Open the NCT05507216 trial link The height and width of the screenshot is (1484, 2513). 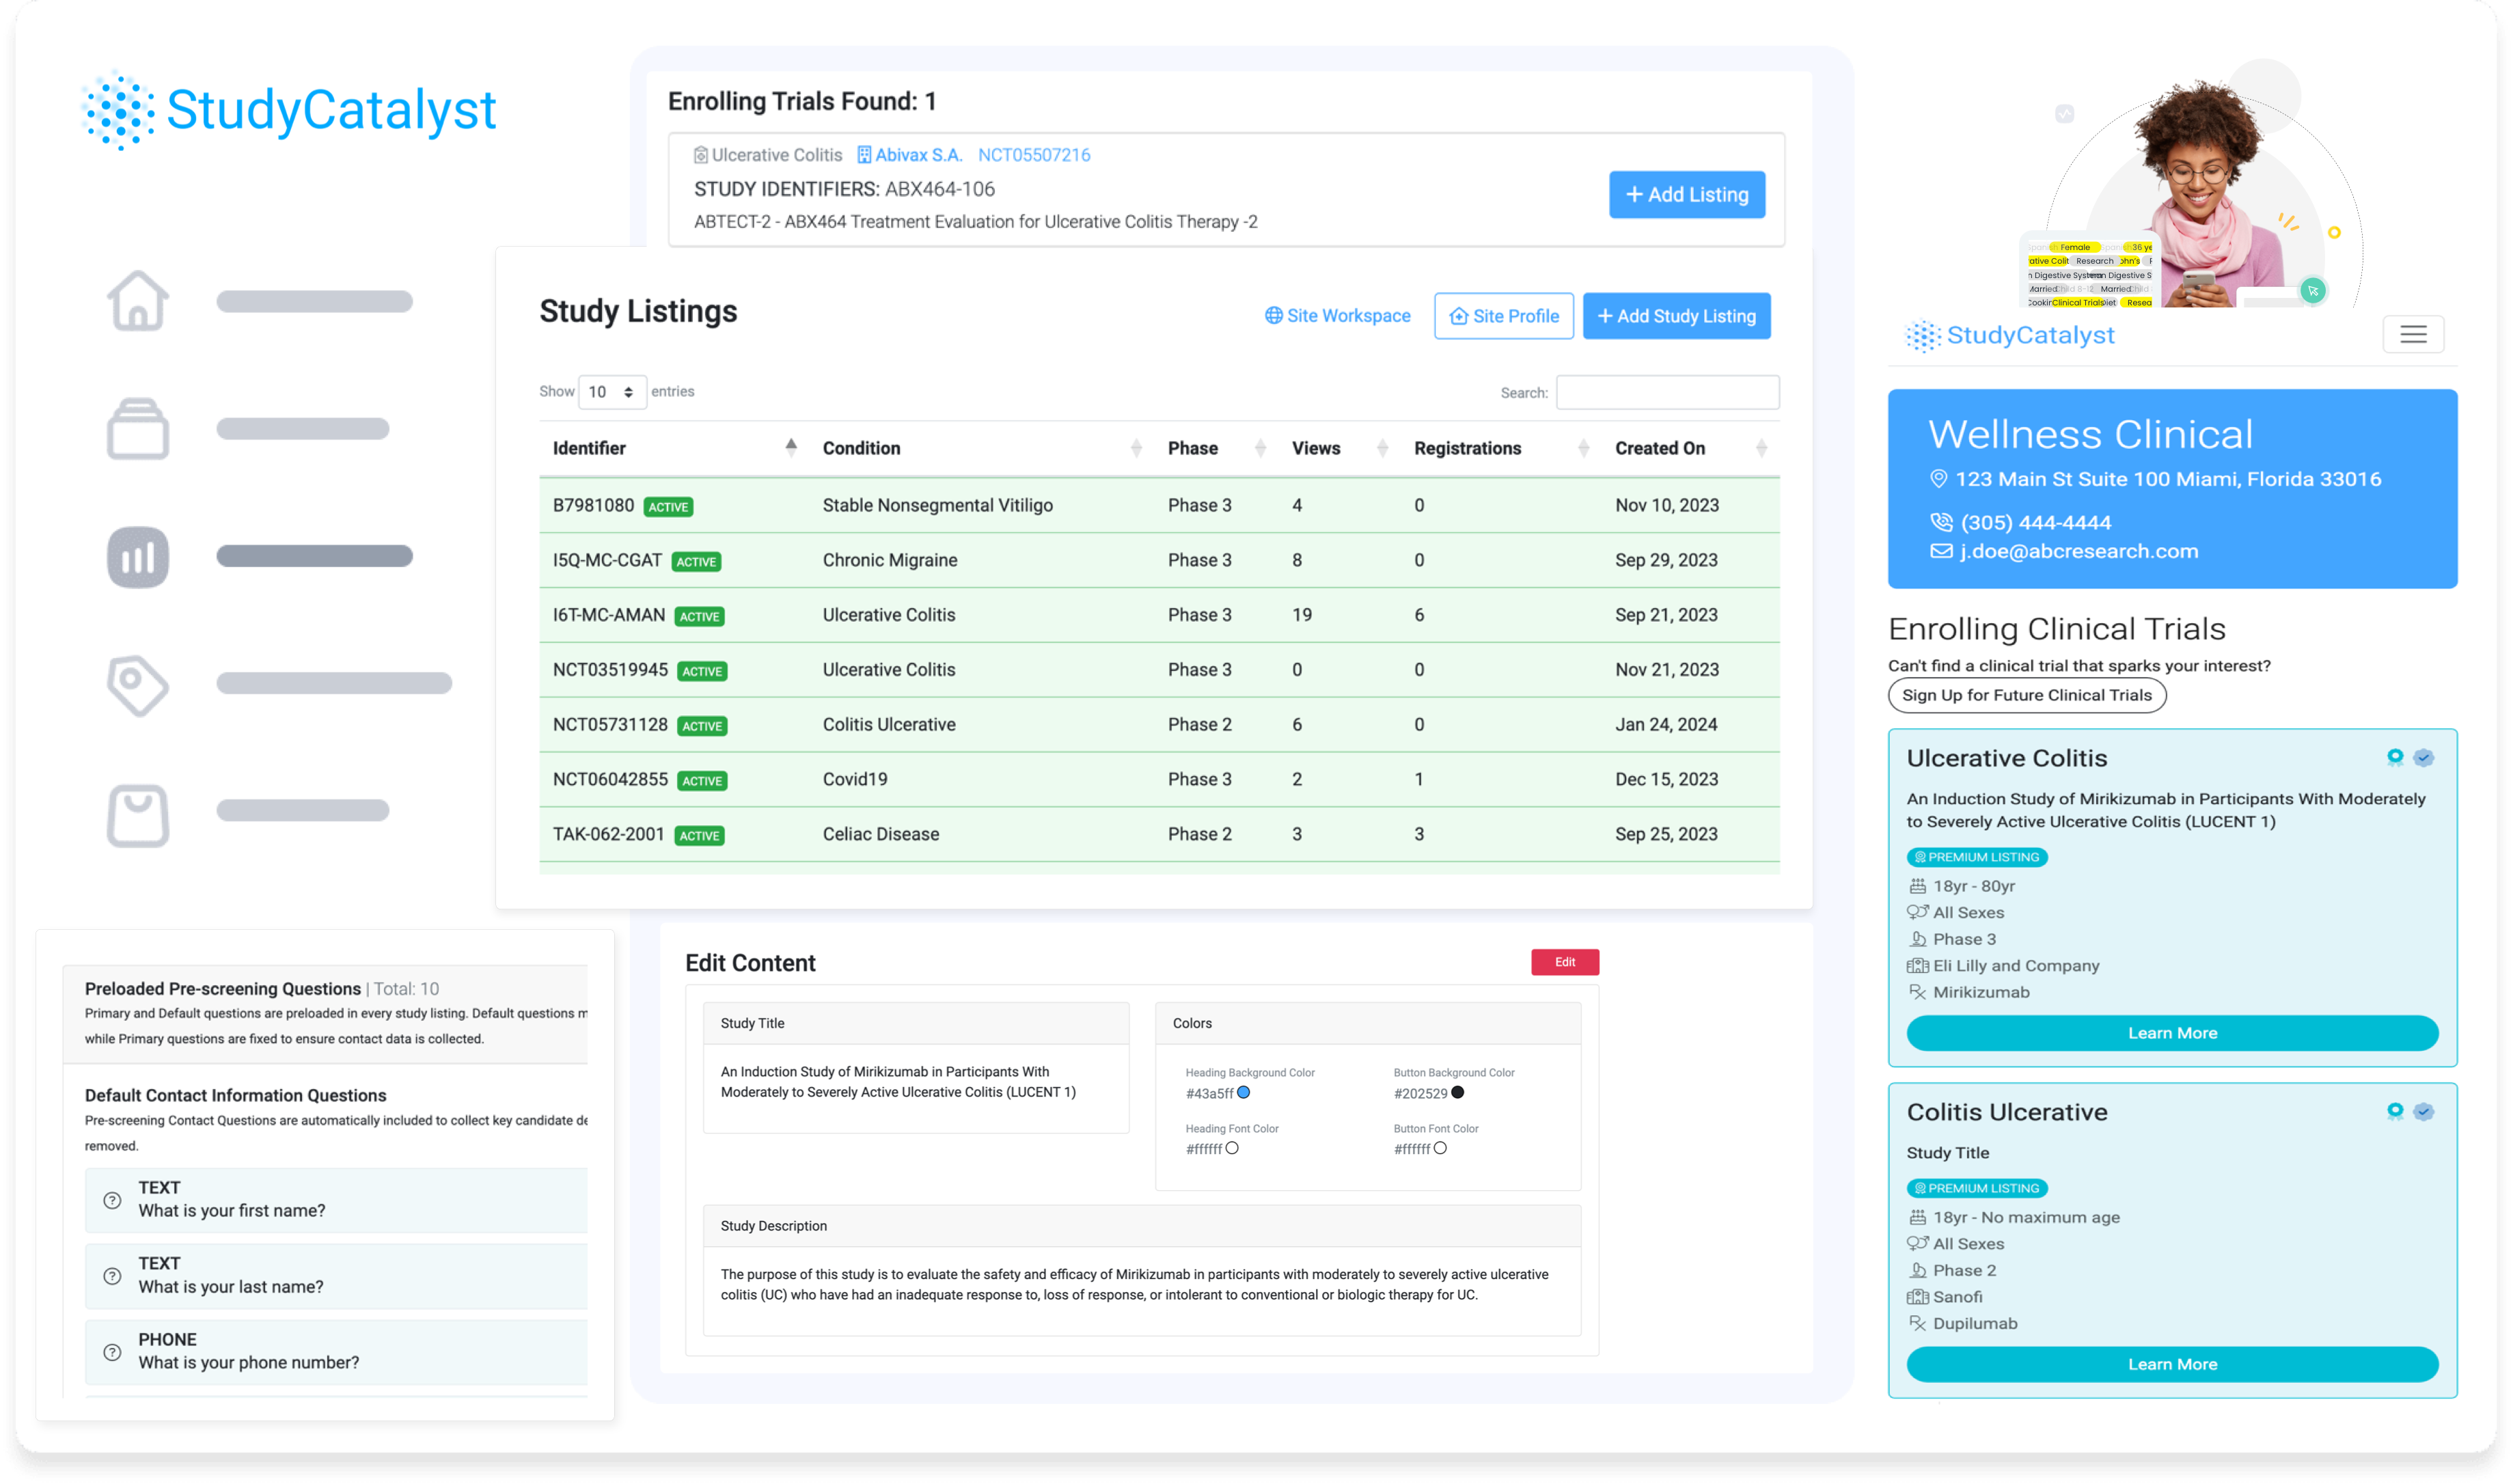[1034, 155]
